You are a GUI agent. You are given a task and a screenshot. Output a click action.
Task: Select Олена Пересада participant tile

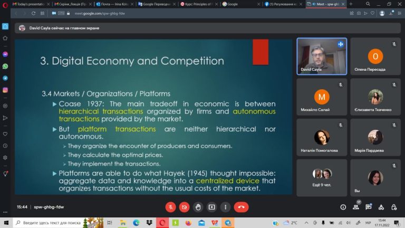(375, 56)
